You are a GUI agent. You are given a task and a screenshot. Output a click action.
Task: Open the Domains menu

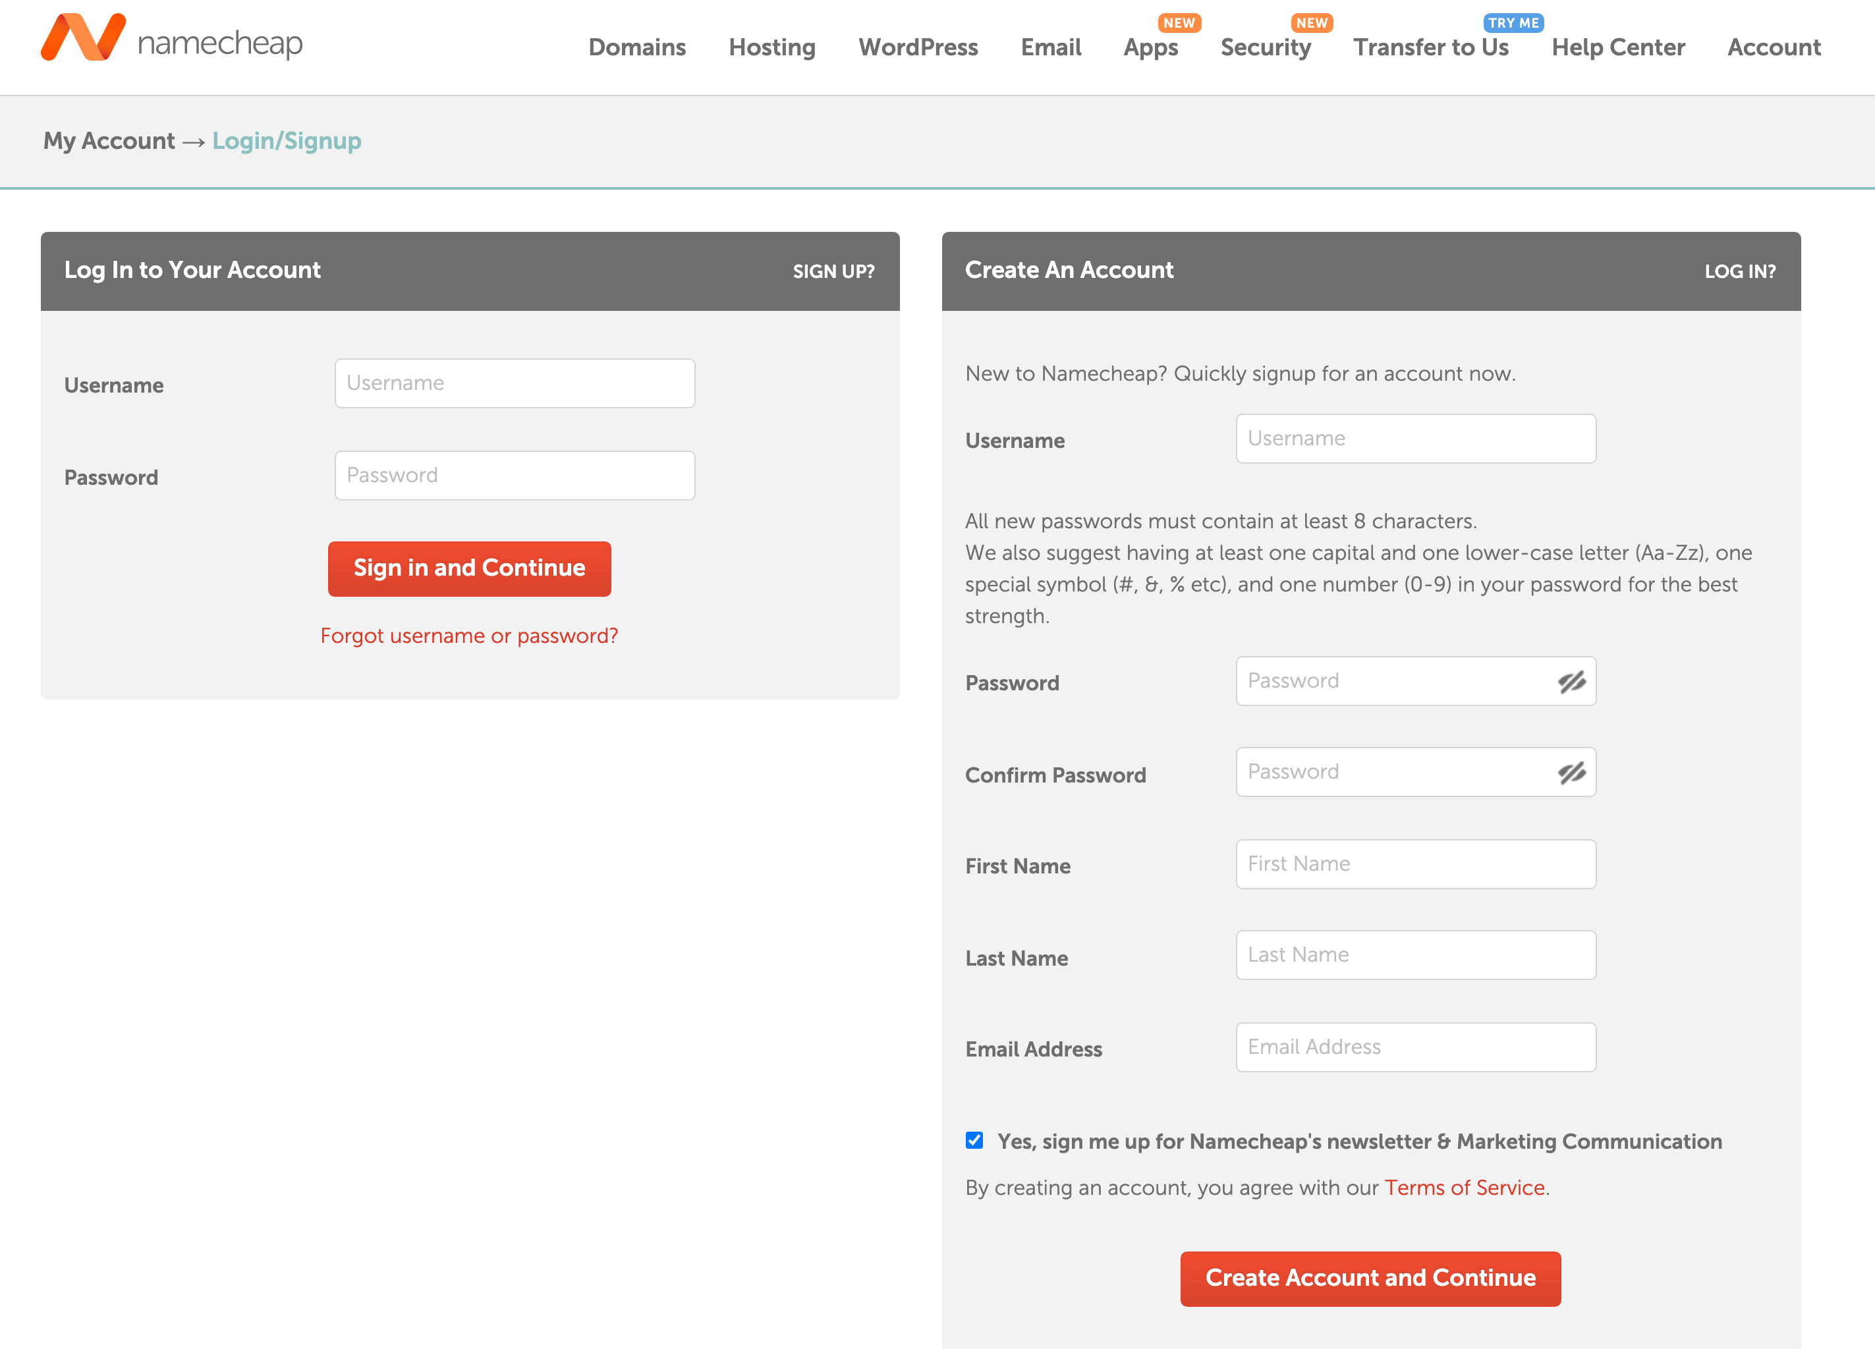(637, 47)
